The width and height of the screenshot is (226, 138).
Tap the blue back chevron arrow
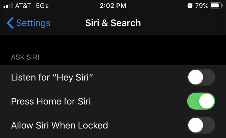point(10,23)
